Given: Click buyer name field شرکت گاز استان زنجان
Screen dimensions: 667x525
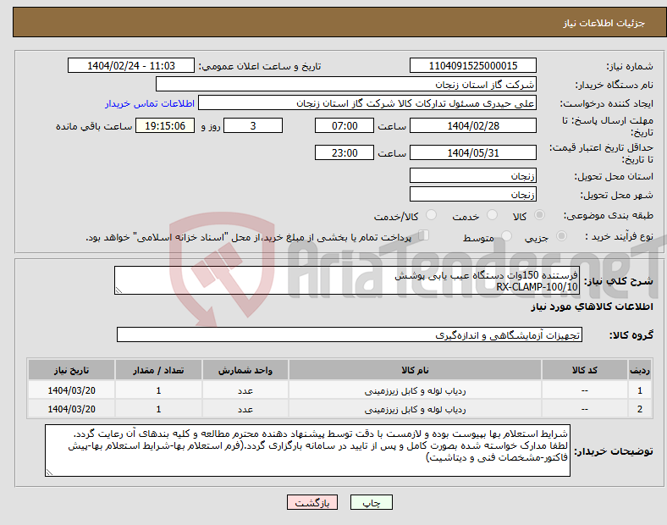Looking at the screenshot, I should 346,84.
